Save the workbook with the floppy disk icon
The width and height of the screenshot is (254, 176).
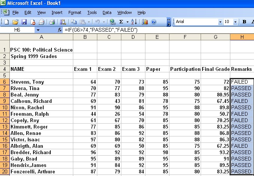click(24, 22)
